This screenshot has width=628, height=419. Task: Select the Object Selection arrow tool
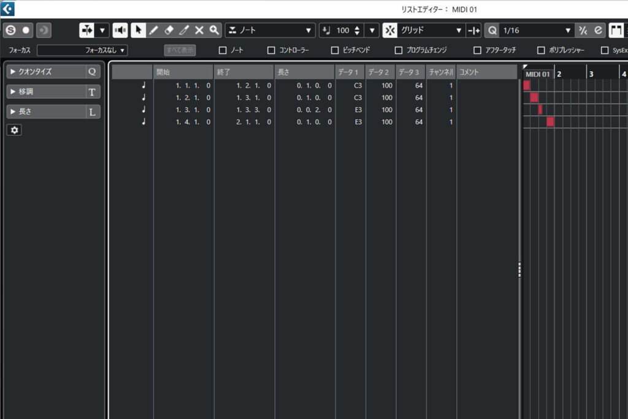138,30
